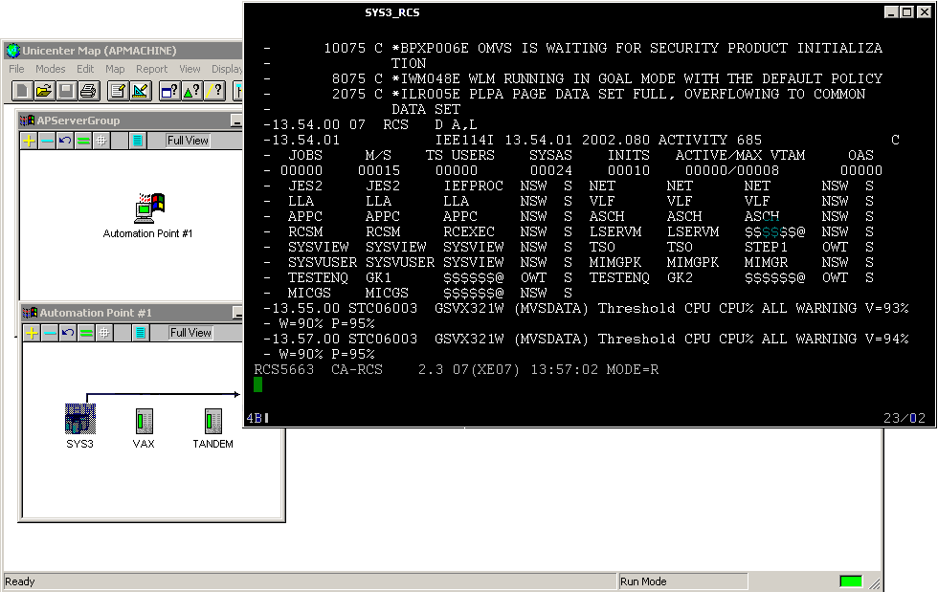Click the green status indicator in status bar
938x592 pixels.
pyautogui.click(x=851, y=581)
